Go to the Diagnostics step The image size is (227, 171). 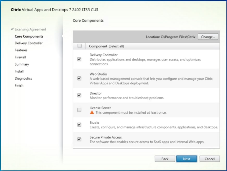(23, 78)
